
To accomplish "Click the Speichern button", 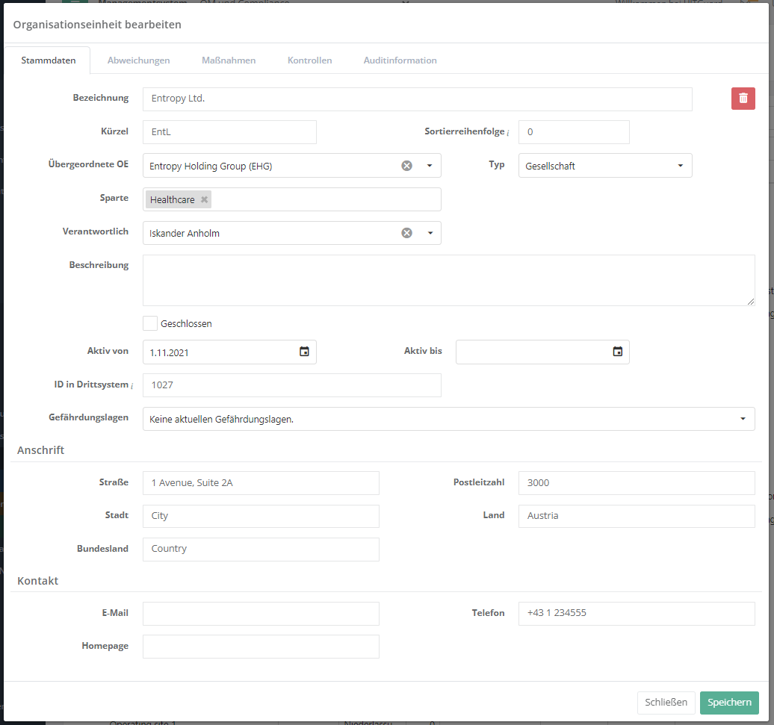I will pyautogui.click(x=728, y=703).
